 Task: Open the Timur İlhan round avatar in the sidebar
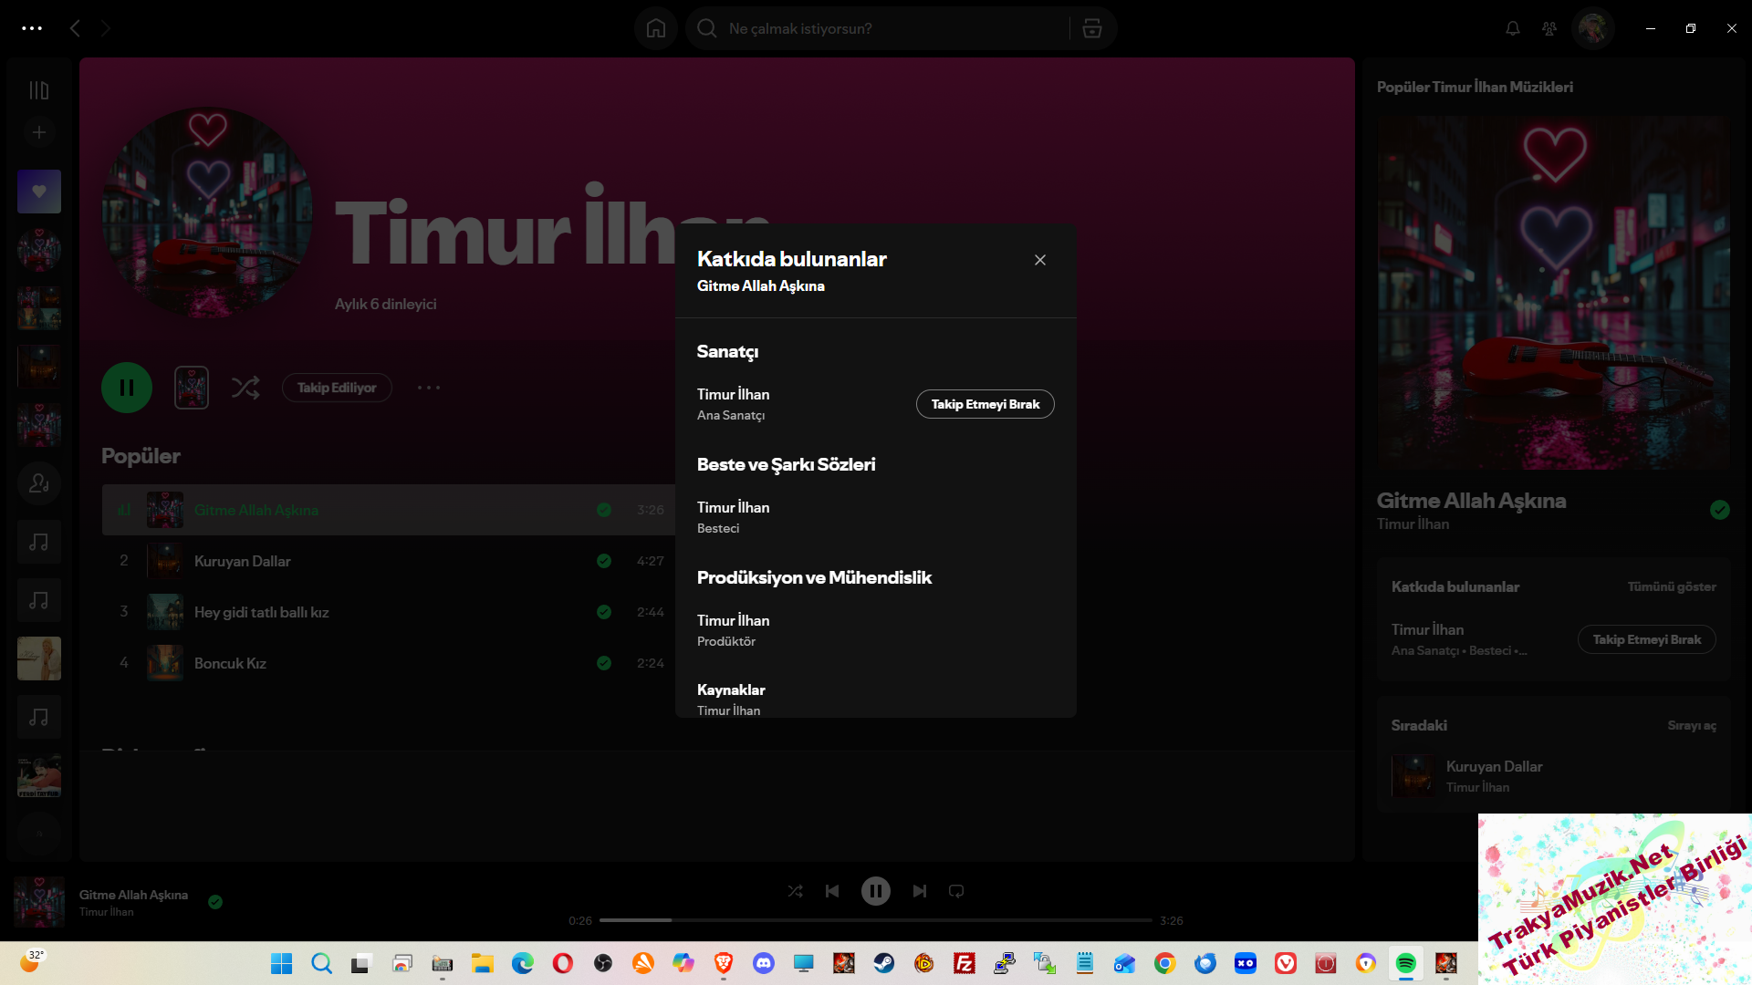click(x=39, y=250)
